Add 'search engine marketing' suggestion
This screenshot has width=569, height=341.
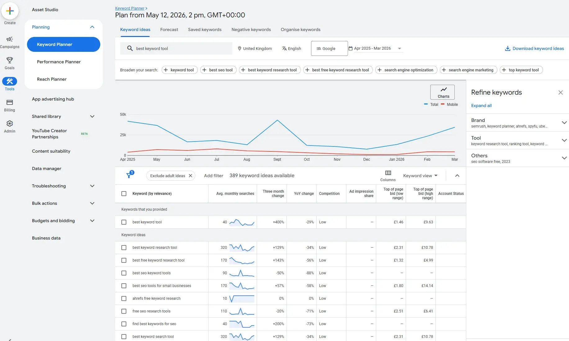[468, 70]
